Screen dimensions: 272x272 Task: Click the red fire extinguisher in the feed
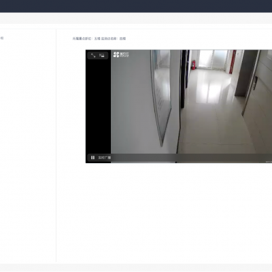pos(193,65)
